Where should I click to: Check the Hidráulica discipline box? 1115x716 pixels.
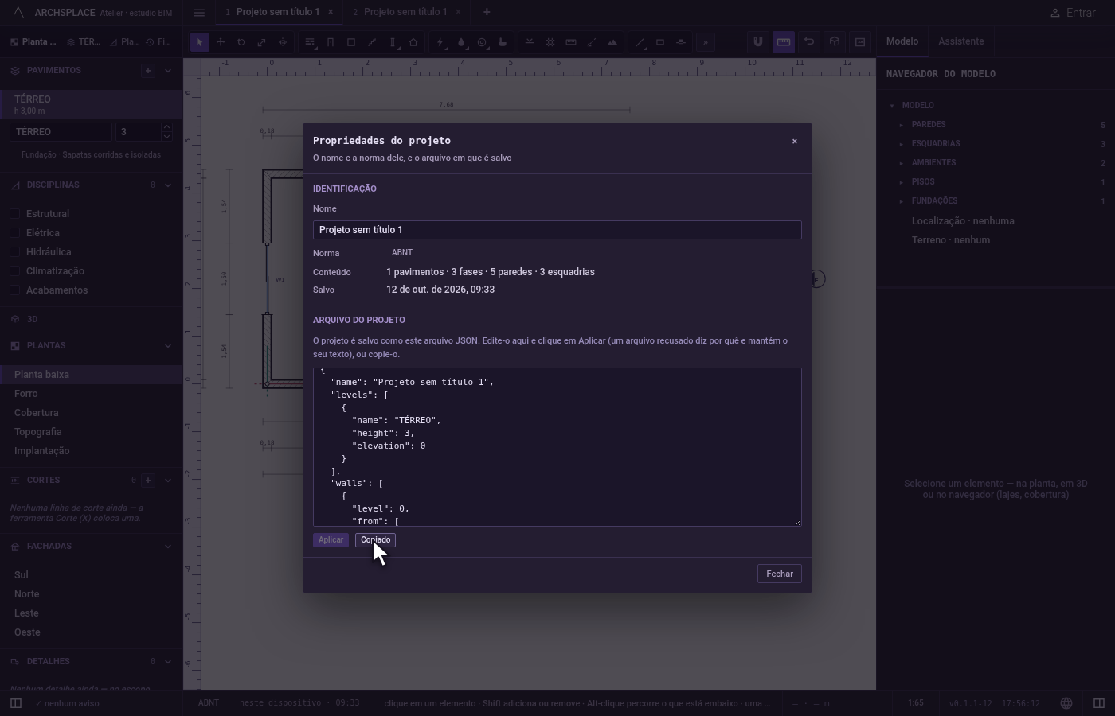click(x=14, y=252)
